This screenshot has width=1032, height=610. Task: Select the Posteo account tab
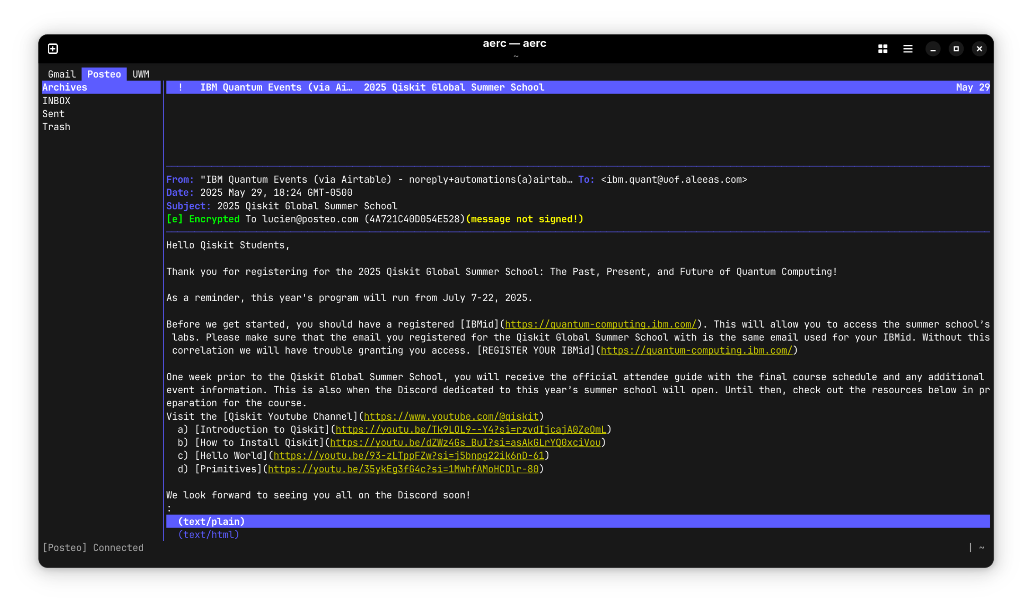[104, 75]
